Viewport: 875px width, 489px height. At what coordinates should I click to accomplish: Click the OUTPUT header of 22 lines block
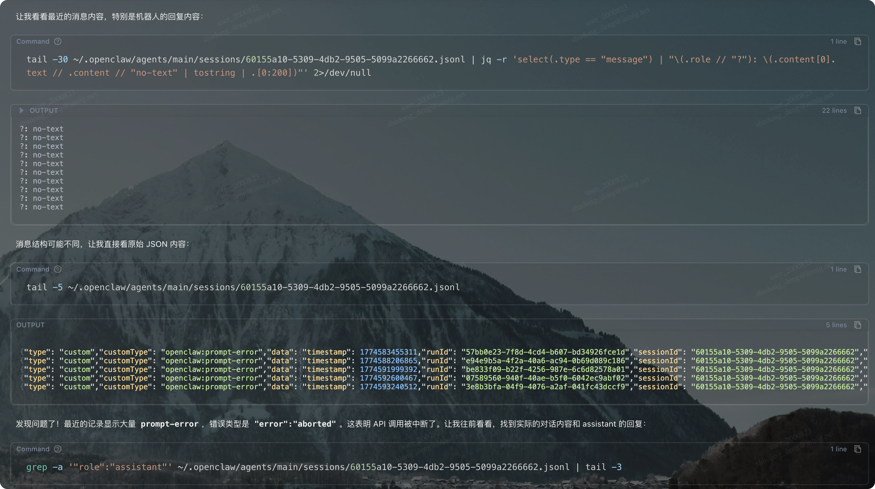coord(44,110)
